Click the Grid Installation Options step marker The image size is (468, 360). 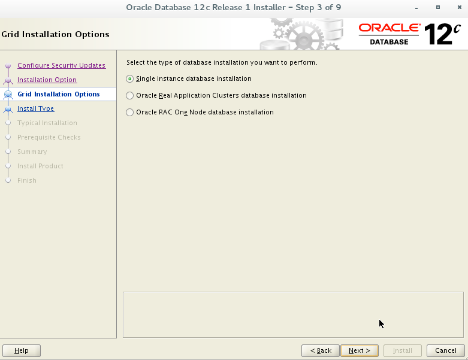click(8, 95)
